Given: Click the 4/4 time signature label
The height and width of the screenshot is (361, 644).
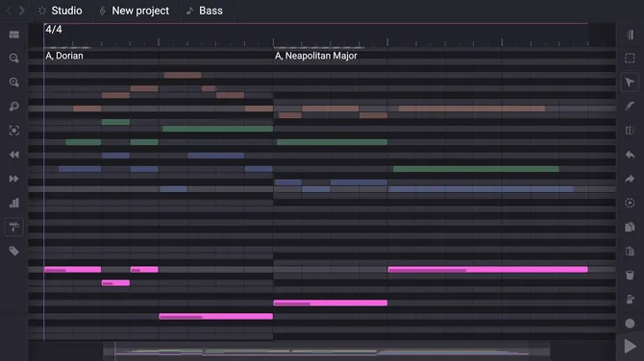Looking at the screenshot, I should pyautogui.click(x=54, y=30).
